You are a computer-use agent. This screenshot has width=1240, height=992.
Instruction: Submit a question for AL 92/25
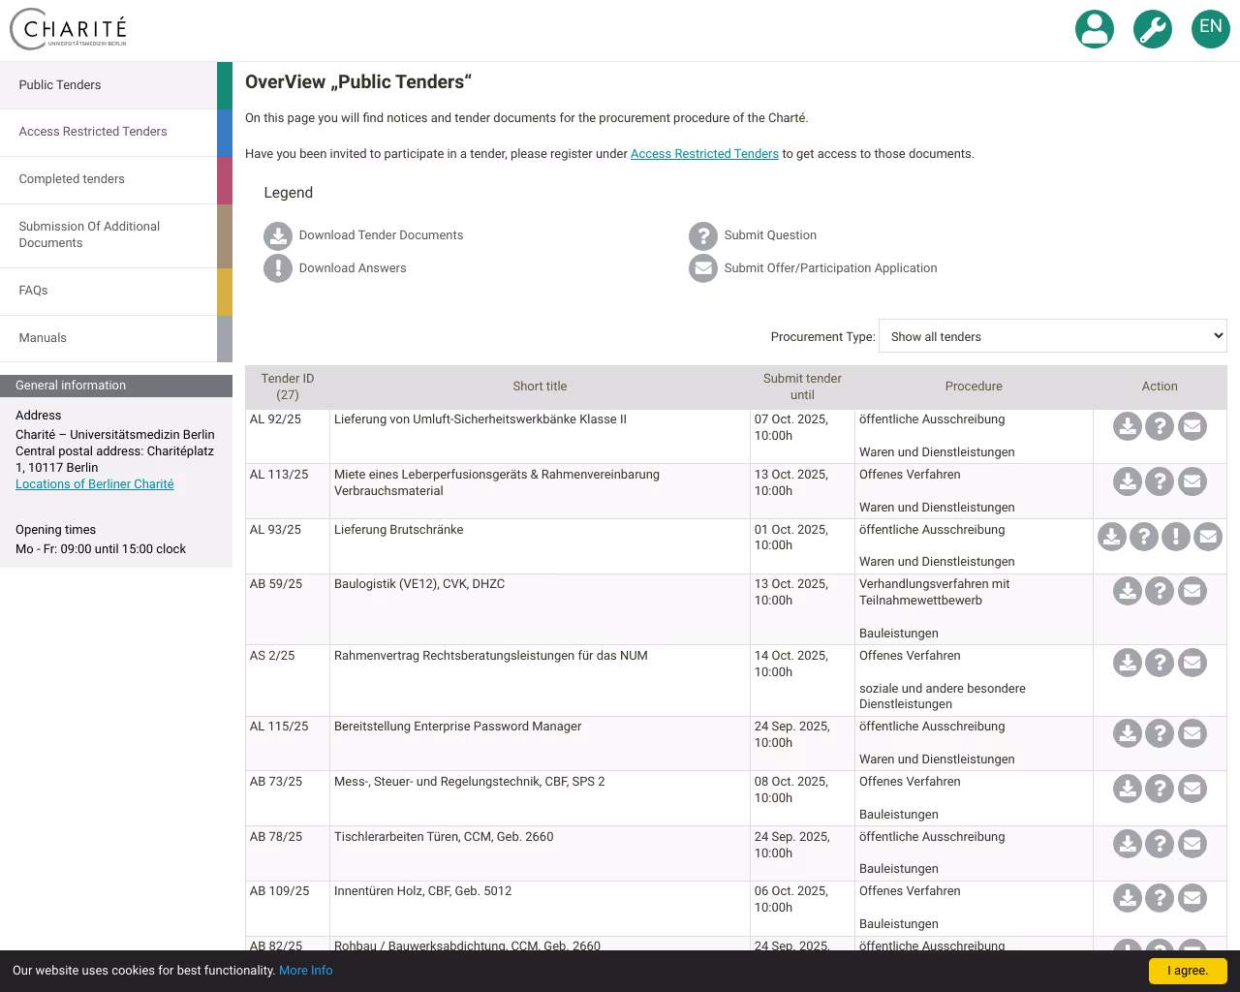1160,426
